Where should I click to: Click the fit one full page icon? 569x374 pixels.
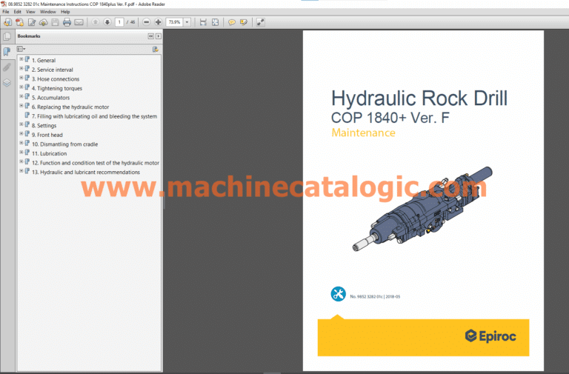215,22
